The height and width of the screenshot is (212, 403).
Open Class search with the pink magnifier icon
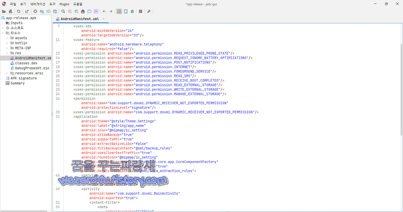click(x=70, y=11)
